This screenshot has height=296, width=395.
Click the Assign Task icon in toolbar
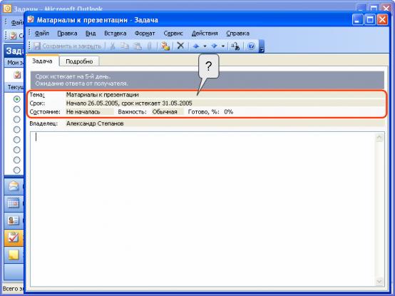(165, 46)
